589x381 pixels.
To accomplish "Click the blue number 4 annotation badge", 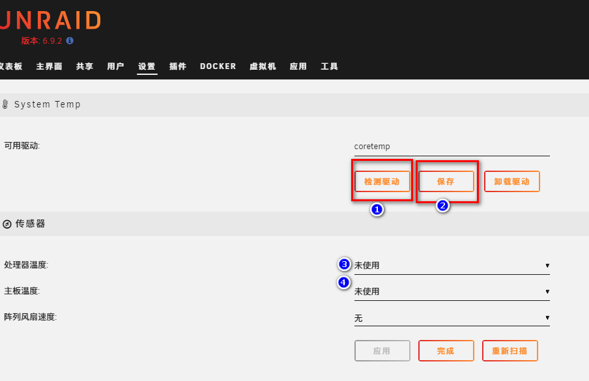I will click(343, 282).
